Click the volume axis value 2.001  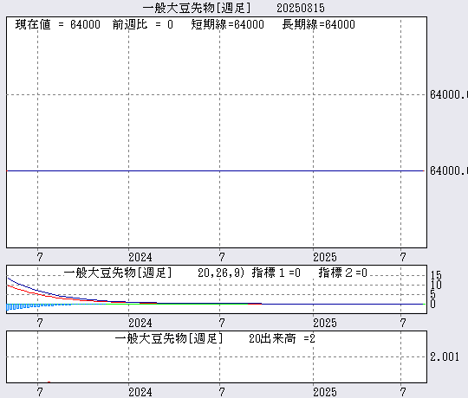tap(445, 356)
